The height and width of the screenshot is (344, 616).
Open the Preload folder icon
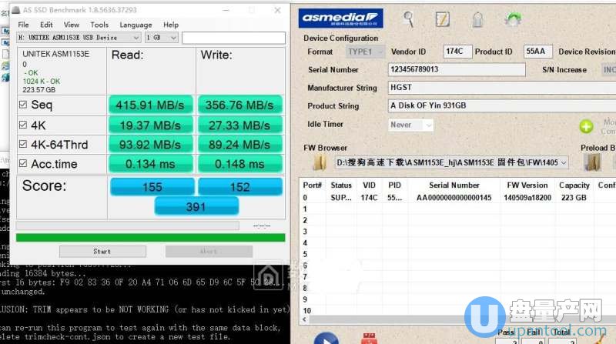click(x=592, y=162)
